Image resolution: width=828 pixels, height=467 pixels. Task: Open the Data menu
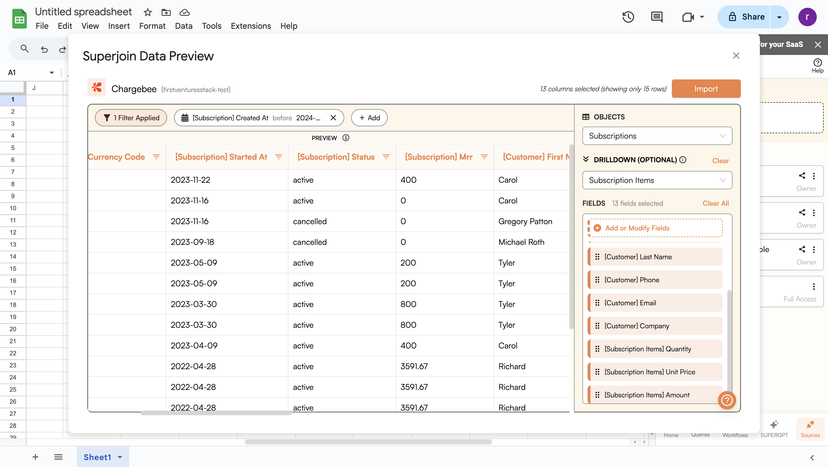pos(183,26)
